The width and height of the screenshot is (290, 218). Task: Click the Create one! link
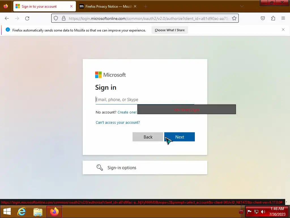coord(127,112)
